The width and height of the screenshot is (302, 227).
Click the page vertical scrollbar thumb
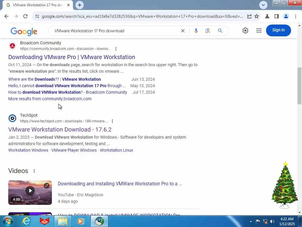tap(299, 86)
